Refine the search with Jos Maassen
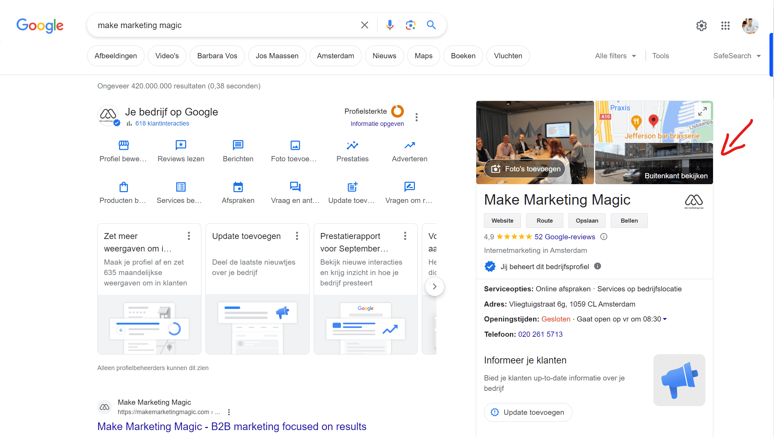The image size is (774, 437). (277, 56)
